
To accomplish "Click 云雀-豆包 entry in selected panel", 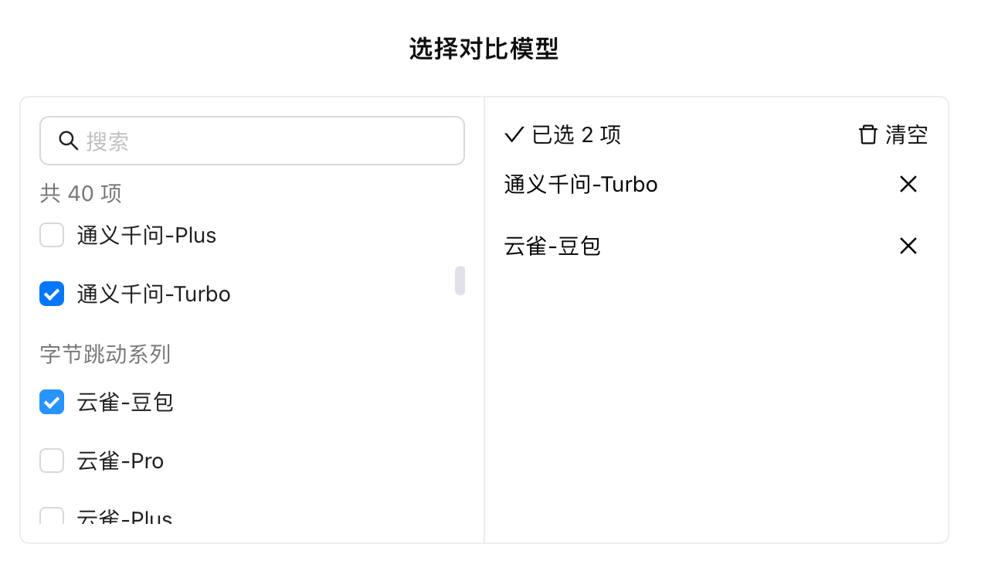I will tap(552, 246).
